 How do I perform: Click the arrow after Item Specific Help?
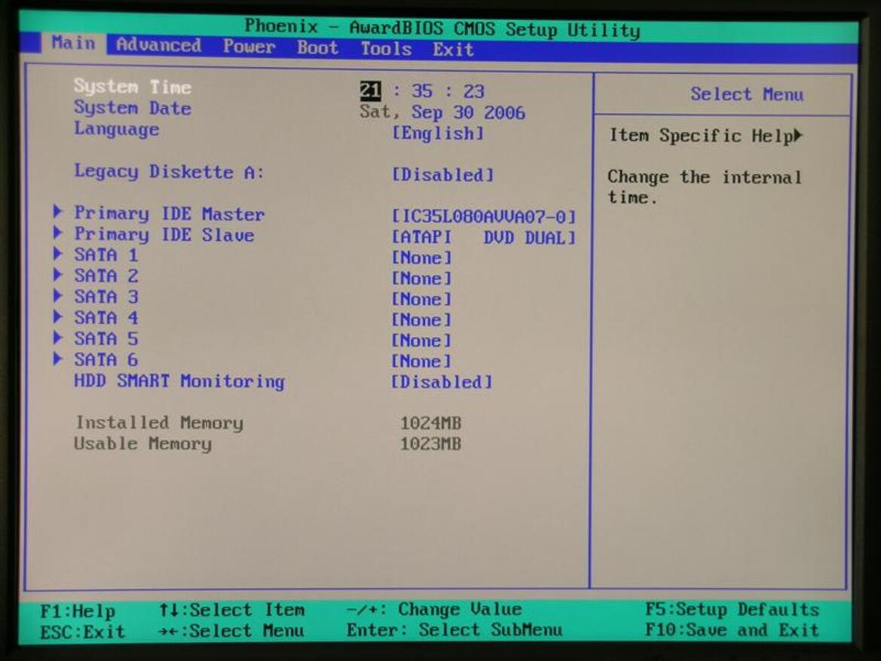coord(798,136)
